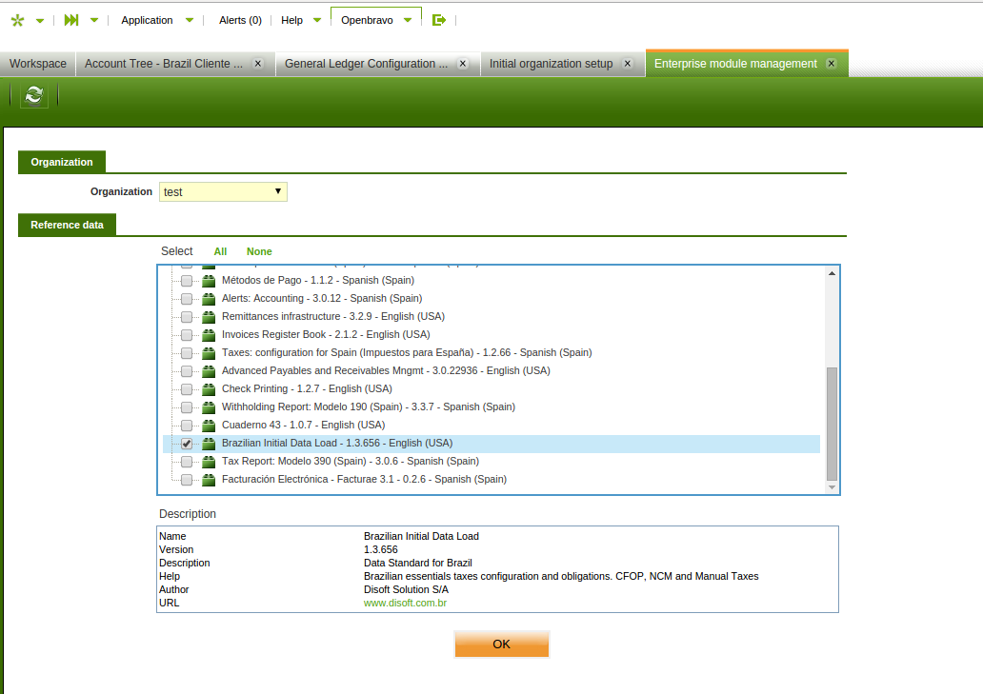
Task: Check the Alerts: Accounting checkbox
Action: point(187,299)
